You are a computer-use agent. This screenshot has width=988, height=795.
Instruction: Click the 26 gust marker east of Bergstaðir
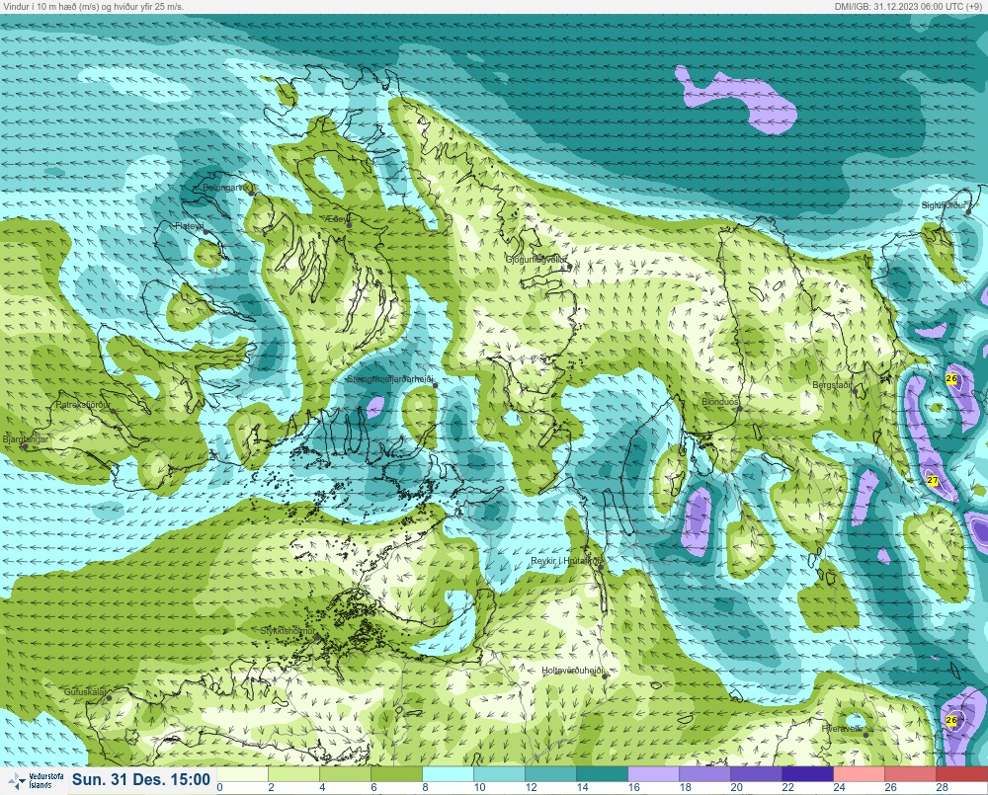[951, 378]
